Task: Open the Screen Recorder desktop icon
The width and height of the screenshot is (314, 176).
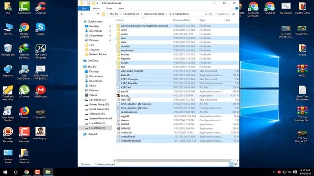Action: [8, 135]
